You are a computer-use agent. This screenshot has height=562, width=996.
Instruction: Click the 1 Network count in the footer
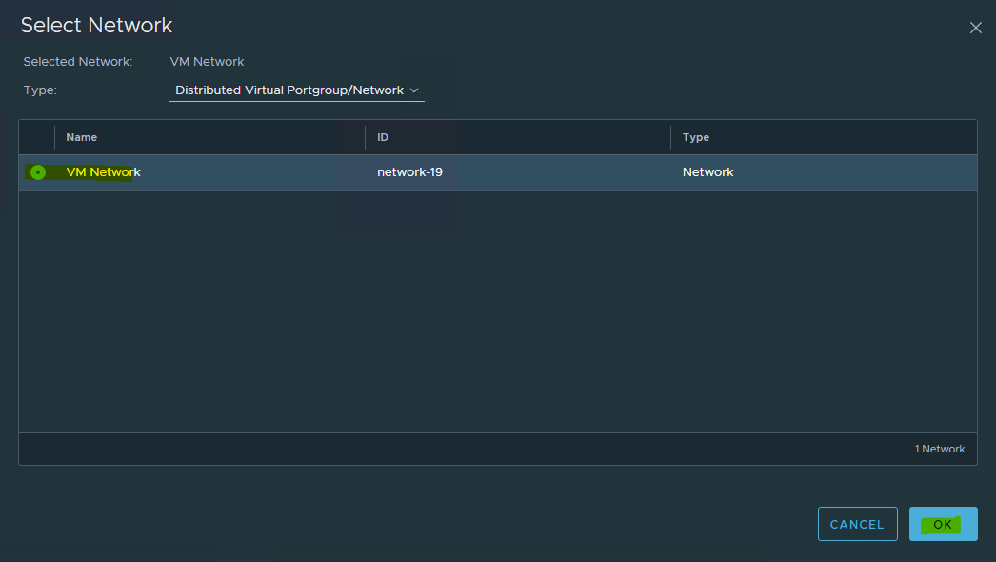[940, 449]
